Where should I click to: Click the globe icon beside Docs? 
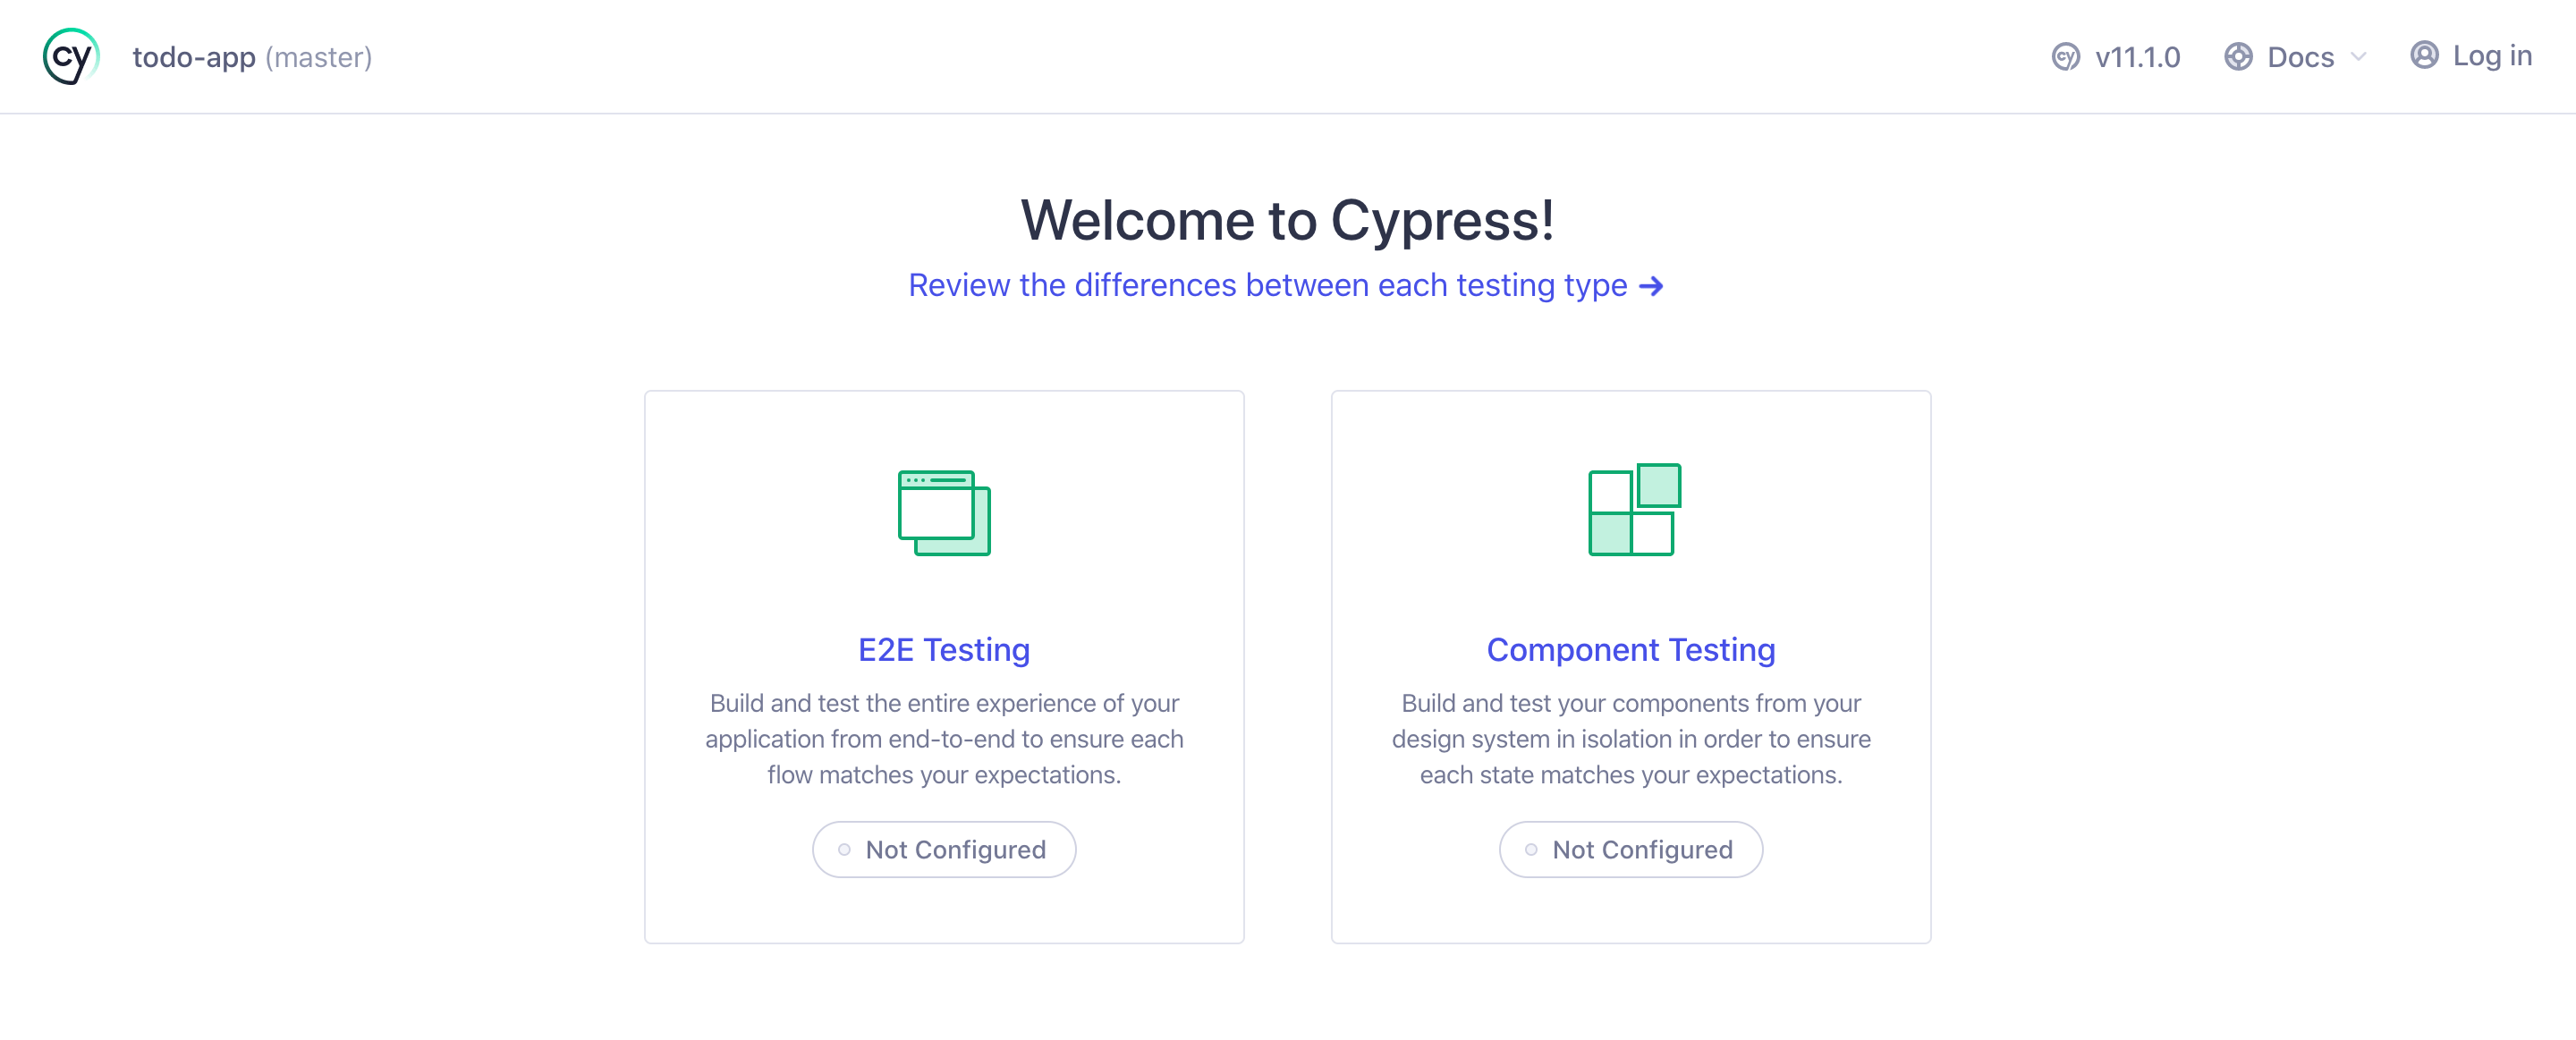pyautogui.click(x=2238, y=57)
